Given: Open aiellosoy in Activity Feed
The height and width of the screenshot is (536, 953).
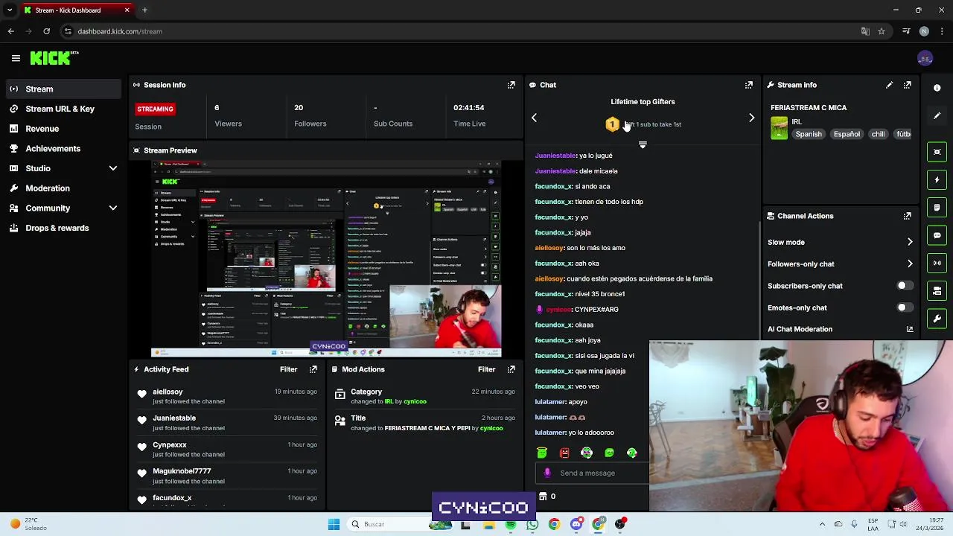Looking at the screenshot, I should pos(168,392).
